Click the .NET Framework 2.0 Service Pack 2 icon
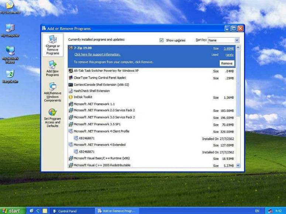286x214 pixels. tap(70, 110)
